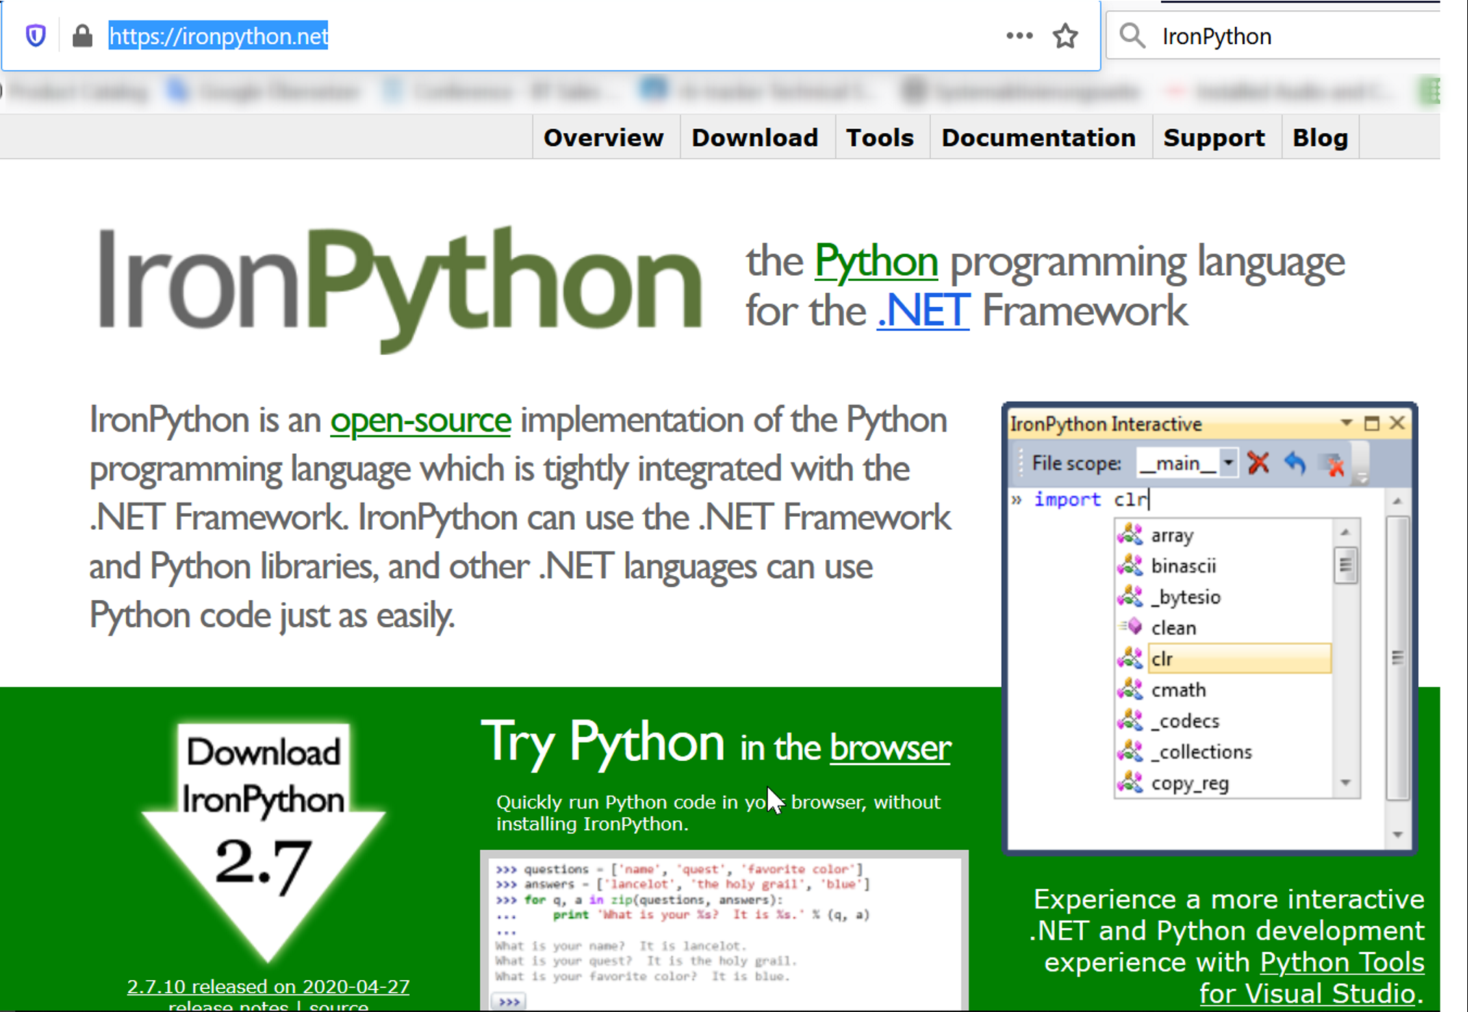
Task: Open Try Python browser link
Action: (x=890, y=749)
